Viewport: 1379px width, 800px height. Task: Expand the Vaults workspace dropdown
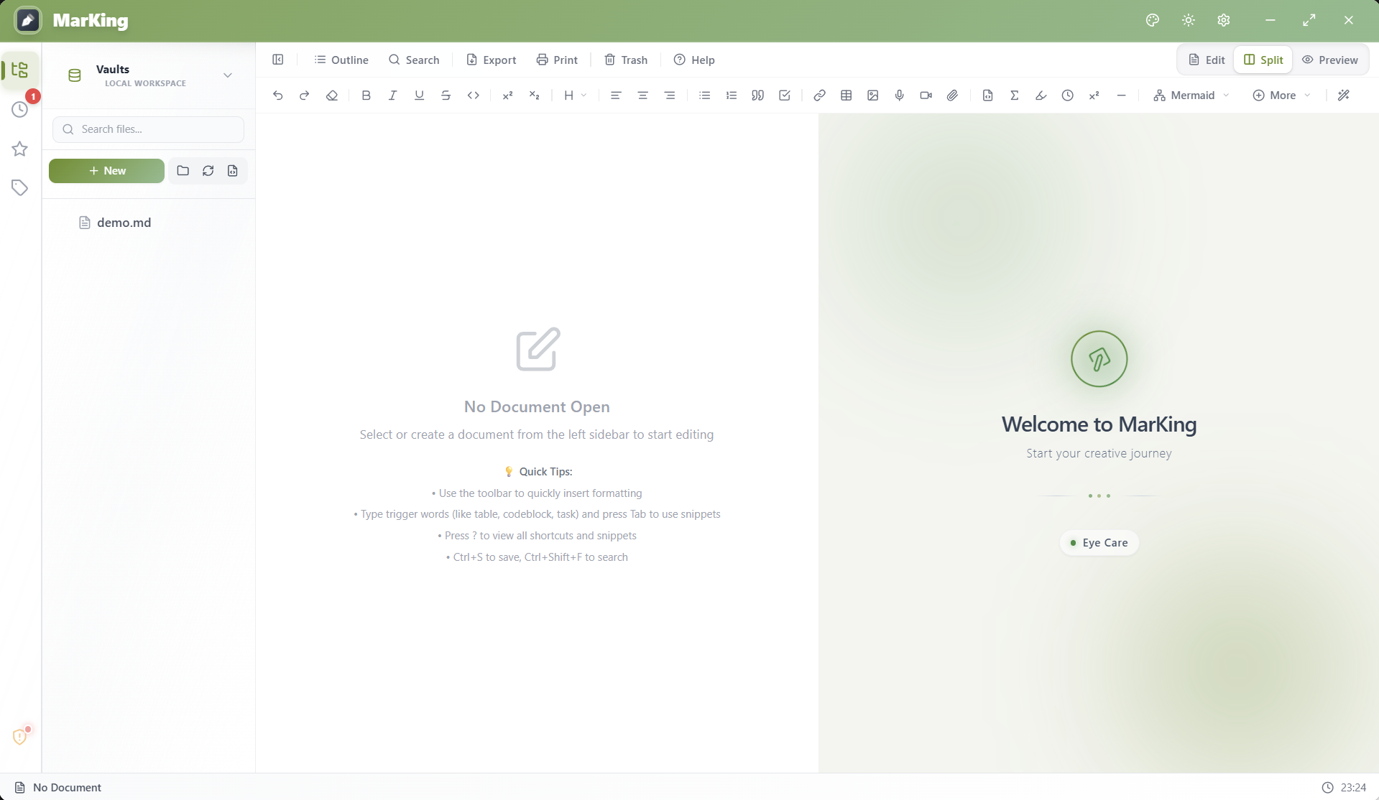point(227,75)
